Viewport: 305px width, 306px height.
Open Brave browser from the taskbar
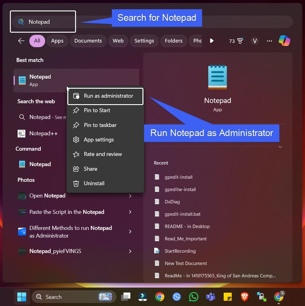click(244, 297)
